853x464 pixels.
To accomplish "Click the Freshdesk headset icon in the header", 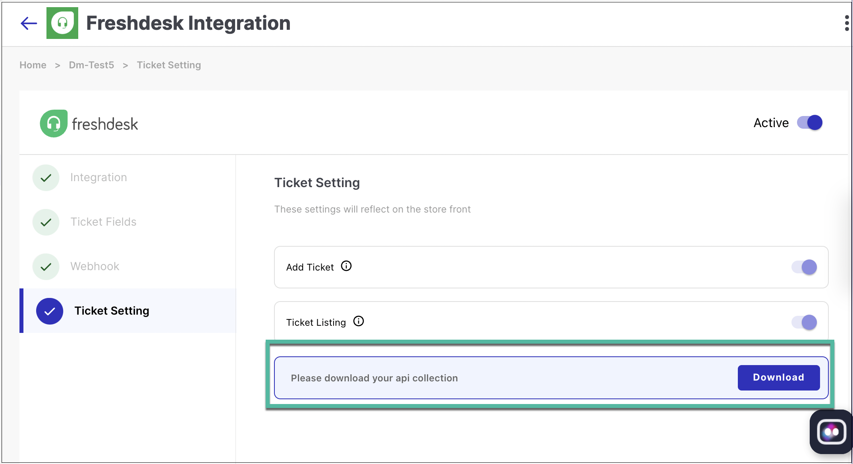I will tap(62, 23).
